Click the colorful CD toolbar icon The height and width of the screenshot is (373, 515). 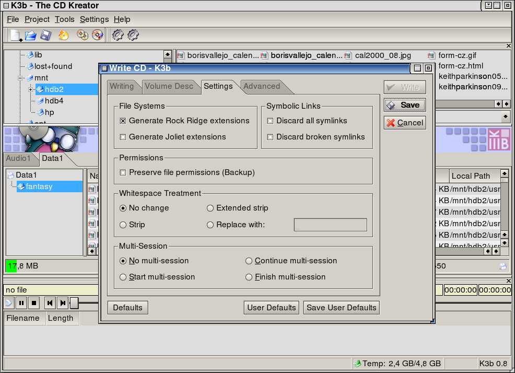tap(97, 35)
